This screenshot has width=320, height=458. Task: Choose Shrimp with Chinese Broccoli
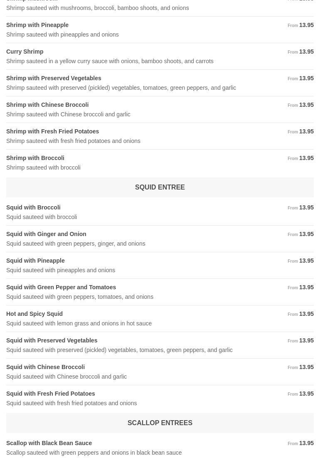(47, 105)
